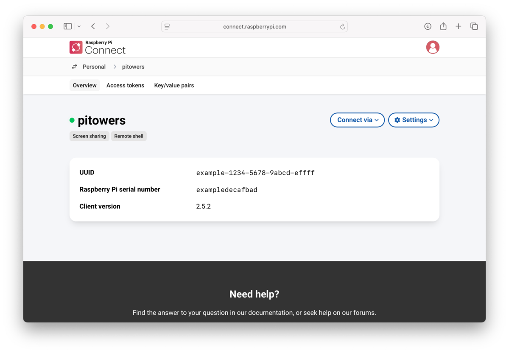The width and height of the screenshot is (509, 353).
Task: Open the Key/value pairs tab
Action: (174, 85)
